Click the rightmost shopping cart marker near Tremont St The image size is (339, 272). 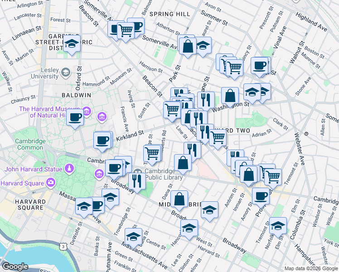tap(273, 179)
